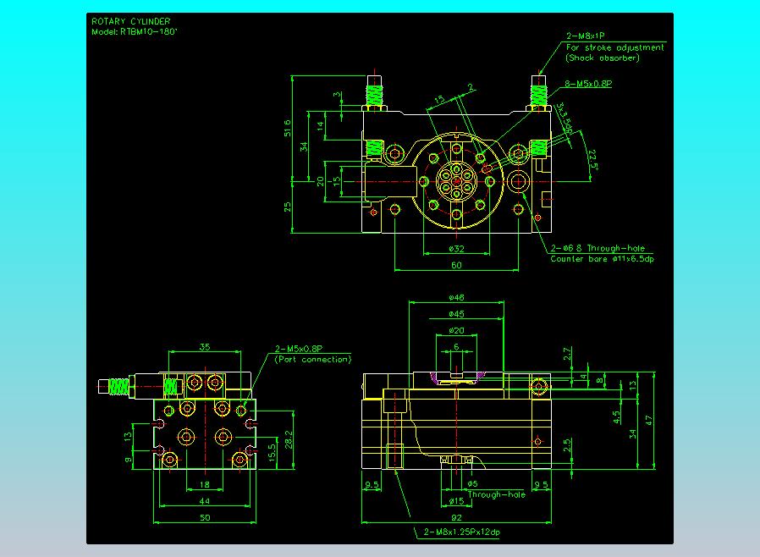Viewport: 760px width, 557px height.
Task: Select the "2-ø6.8 Through-hole" callout
Action: click(598, 248)
